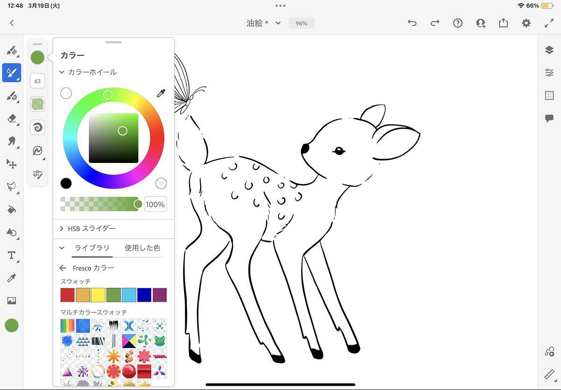Switch to the 使用した色 tab
The width and height of the screenshot is (561, 390).
(x=142, y=248)
